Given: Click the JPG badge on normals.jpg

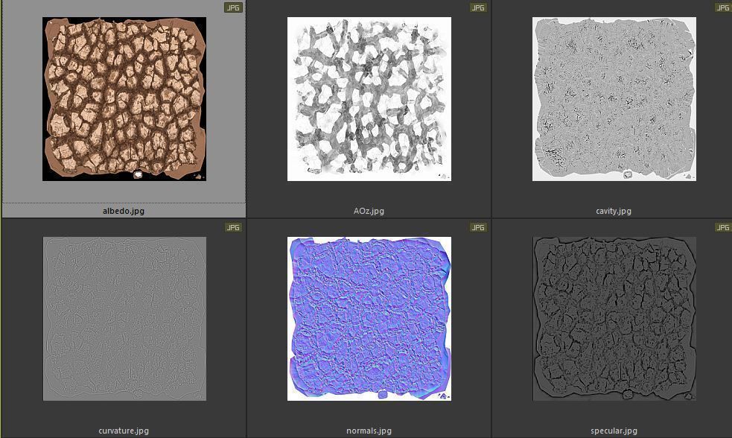Looking at the screenshot, I should pyautogui.click(x=478, y=227).
